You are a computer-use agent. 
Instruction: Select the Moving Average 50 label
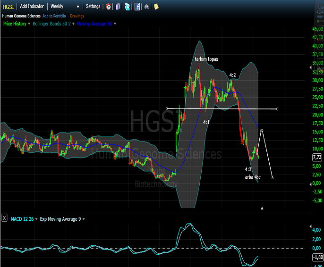(x=94, y=24)
